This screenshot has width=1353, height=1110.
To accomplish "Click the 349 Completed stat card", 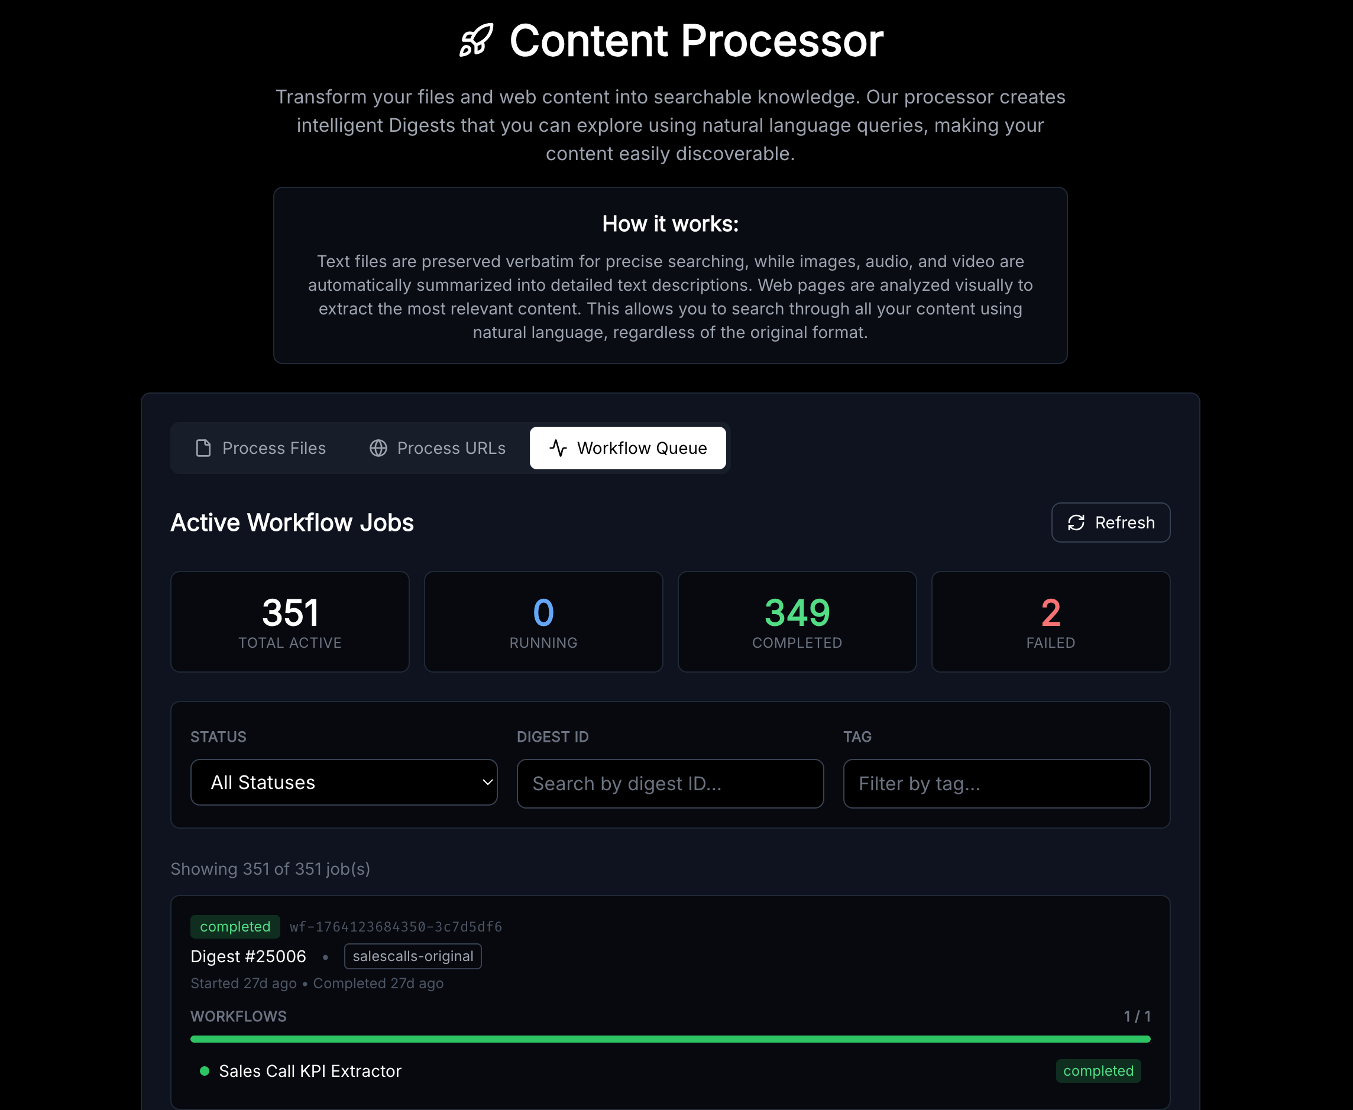I will pyautogui.click(x=797, y=622).
